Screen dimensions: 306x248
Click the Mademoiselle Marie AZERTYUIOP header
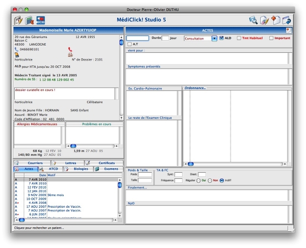[68, 30]
